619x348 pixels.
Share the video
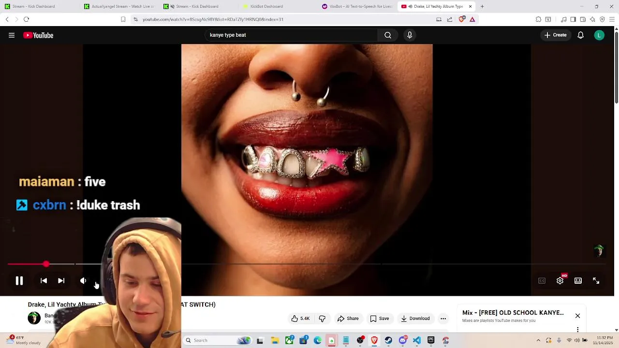[x=348, y=319]
